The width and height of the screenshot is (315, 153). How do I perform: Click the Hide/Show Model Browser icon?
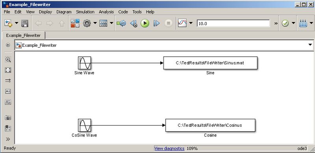click(x=8, y=45)
